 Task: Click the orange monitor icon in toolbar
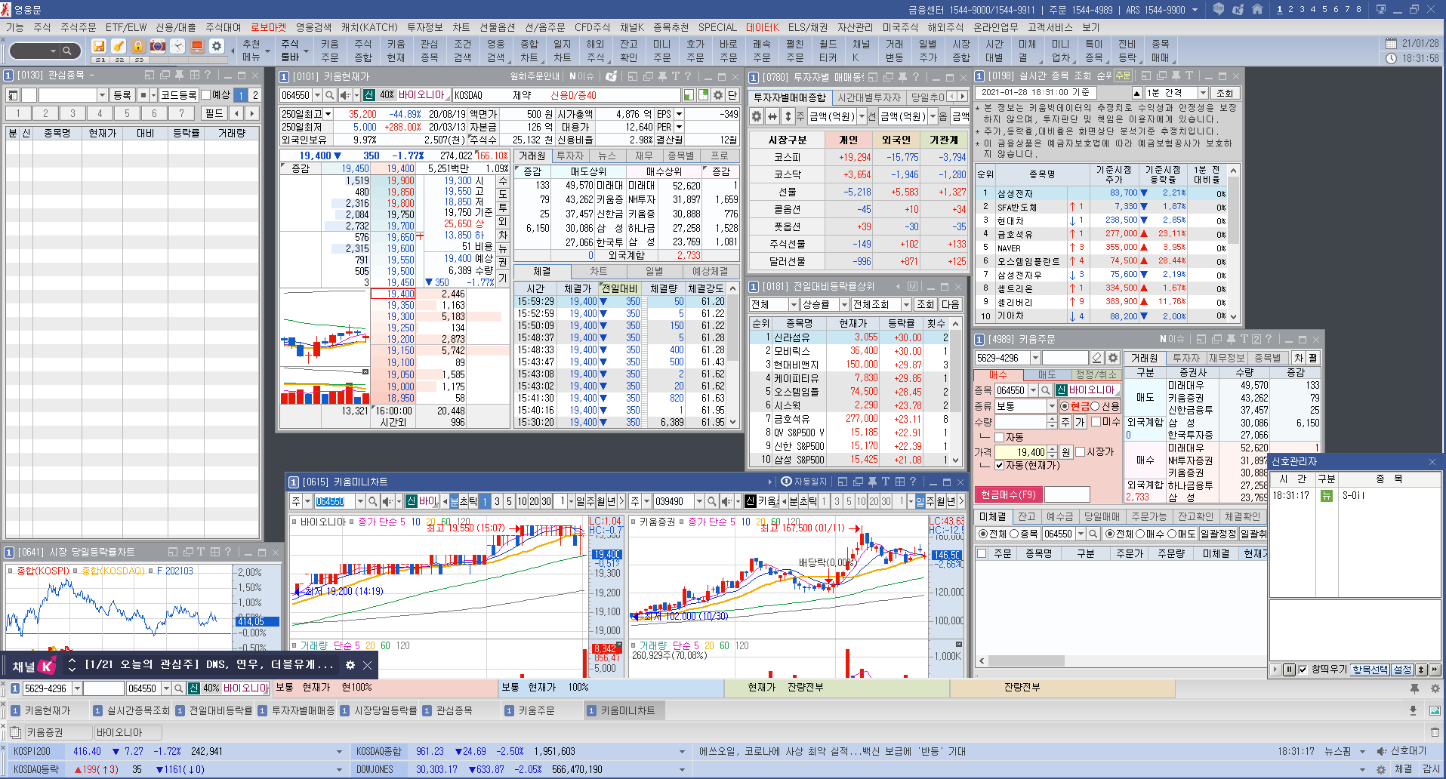pos(197,46)
